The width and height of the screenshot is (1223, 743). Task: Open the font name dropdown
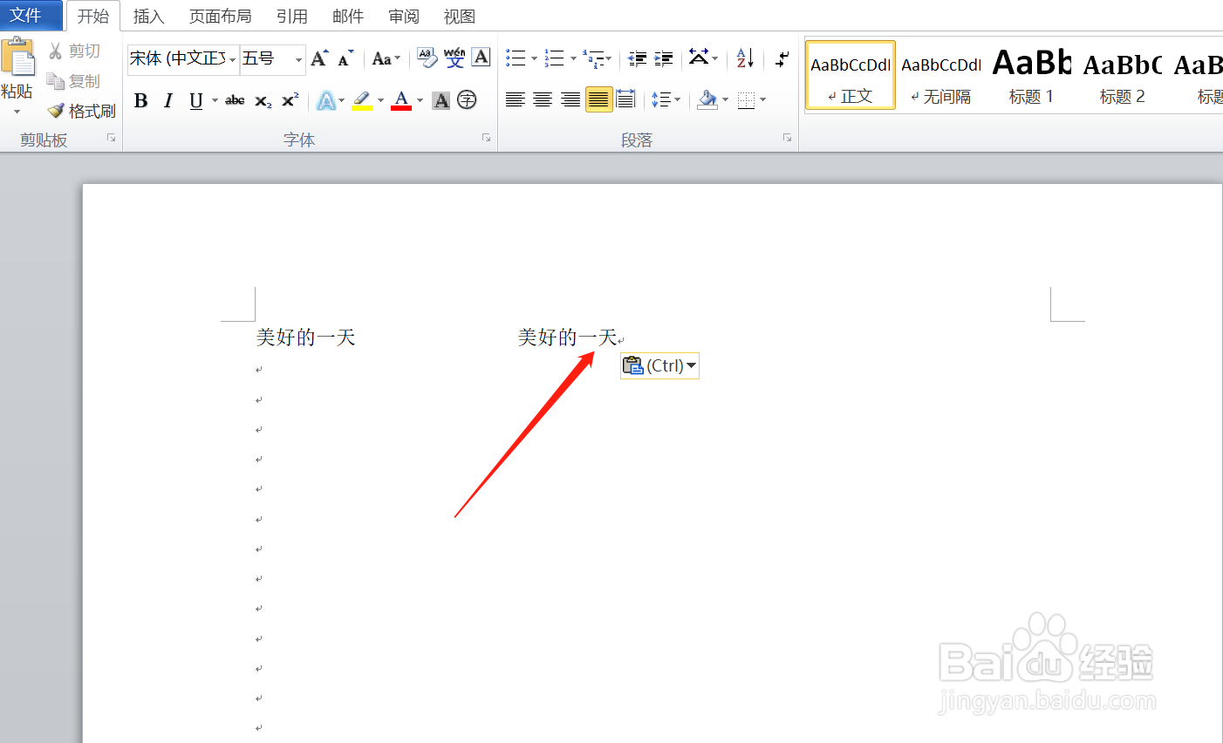[x=231, y=58]
